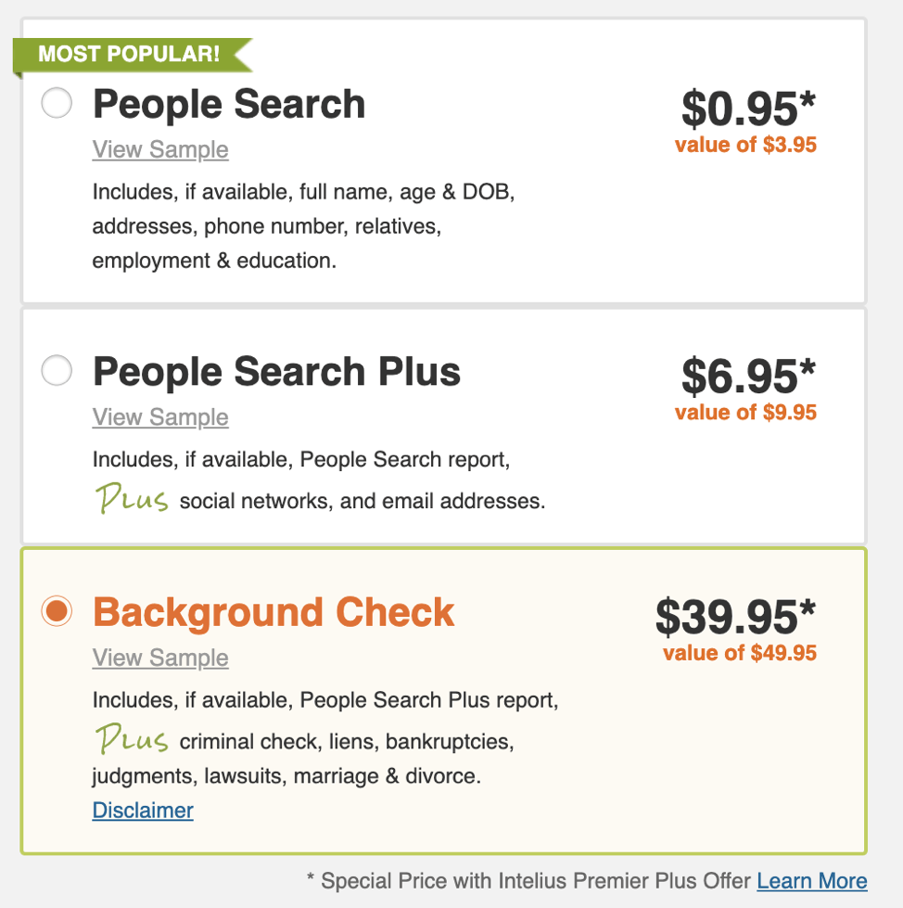Click the orange value of $9.95 text
The height and width of the screenshot is (908, 903).
click(x=745, y=412)
